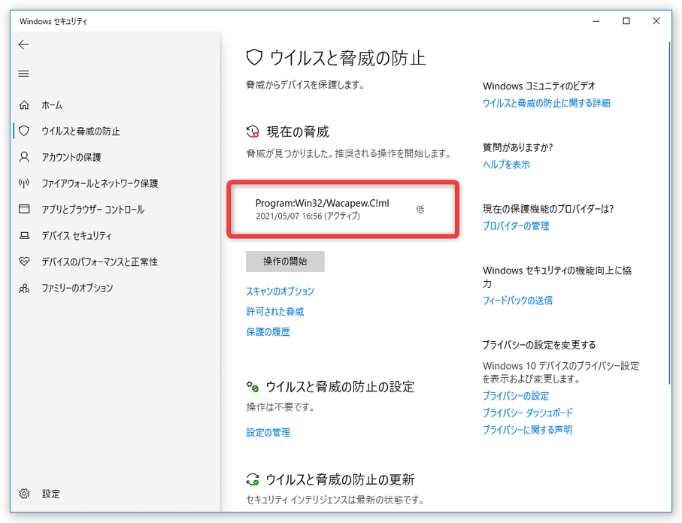Image resolution: width=682 pixels, height=523 pixels.
Task: Click the shield icon in page heading
Action: pyautogui.click(x=254, y=57)
